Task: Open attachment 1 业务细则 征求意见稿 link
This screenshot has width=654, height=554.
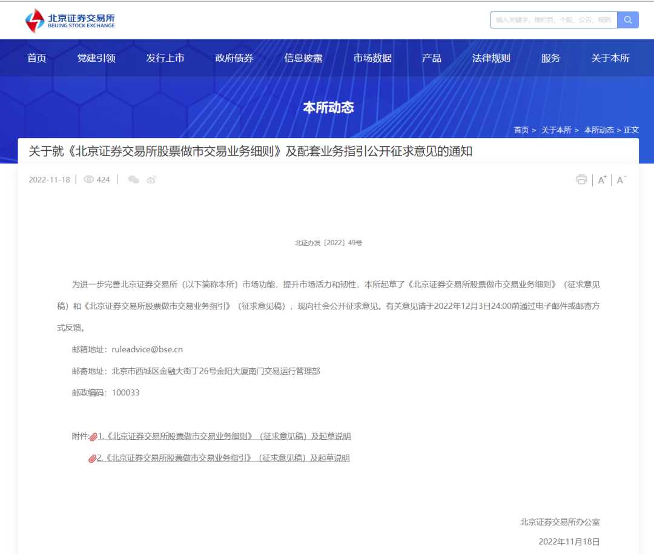Action: pos(224,437)
